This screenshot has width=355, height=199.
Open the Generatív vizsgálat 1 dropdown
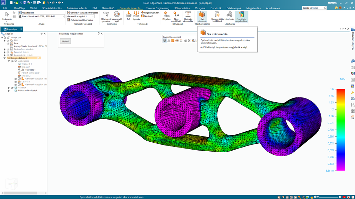[93, 17]
